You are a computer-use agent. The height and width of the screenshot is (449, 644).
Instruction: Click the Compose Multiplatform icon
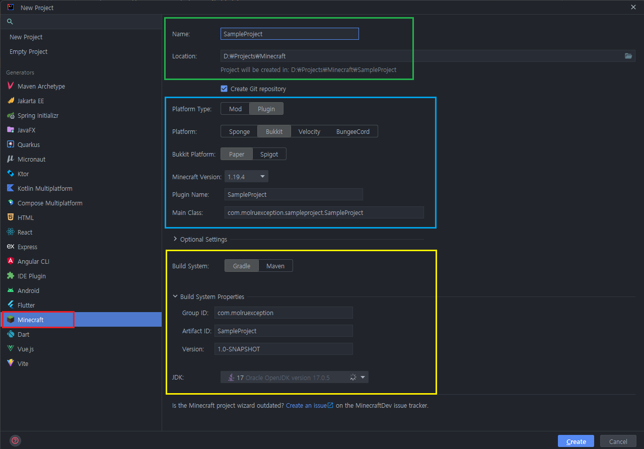(11, 203)
